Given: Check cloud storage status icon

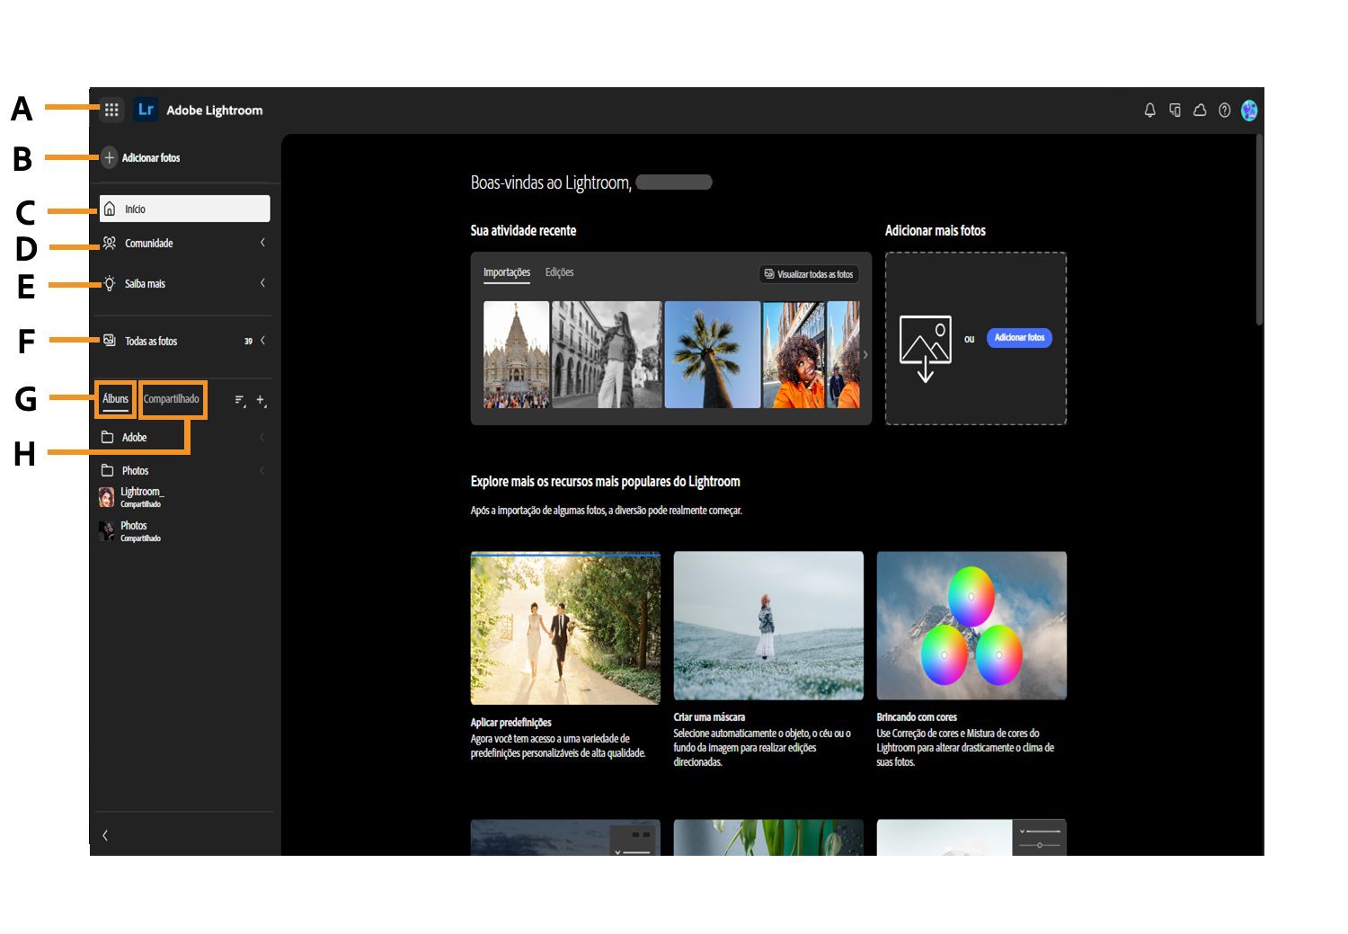Looking at the screenshot, I should pyautogui.click(x=1199, y=110).
